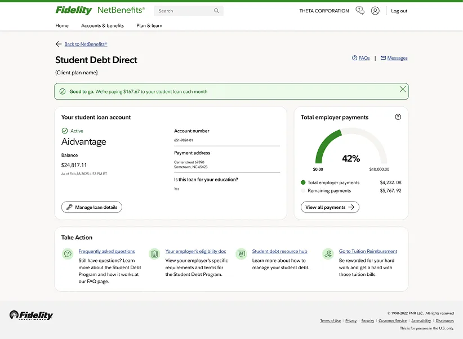Click green Total employer payments legend dot

pos(303,182)
